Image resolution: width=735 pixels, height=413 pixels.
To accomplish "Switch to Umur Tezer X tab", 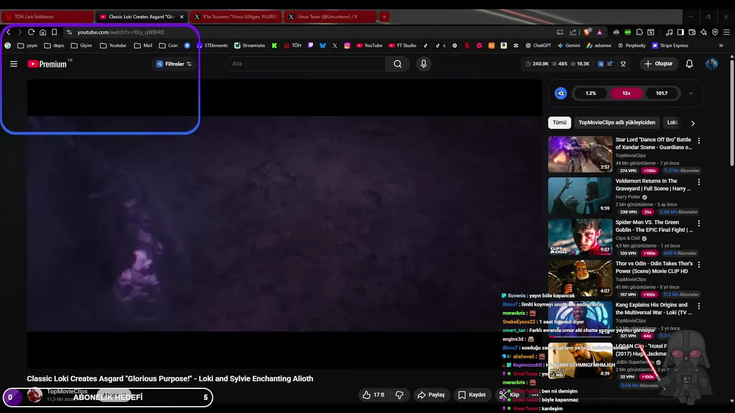I will 330,17.
